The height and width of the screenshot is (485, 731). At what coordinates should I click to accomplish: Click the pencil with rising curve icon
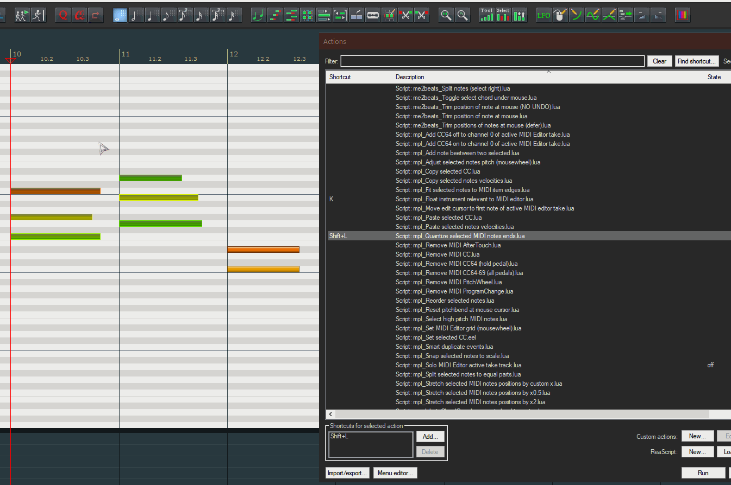(x=576, y=15)
